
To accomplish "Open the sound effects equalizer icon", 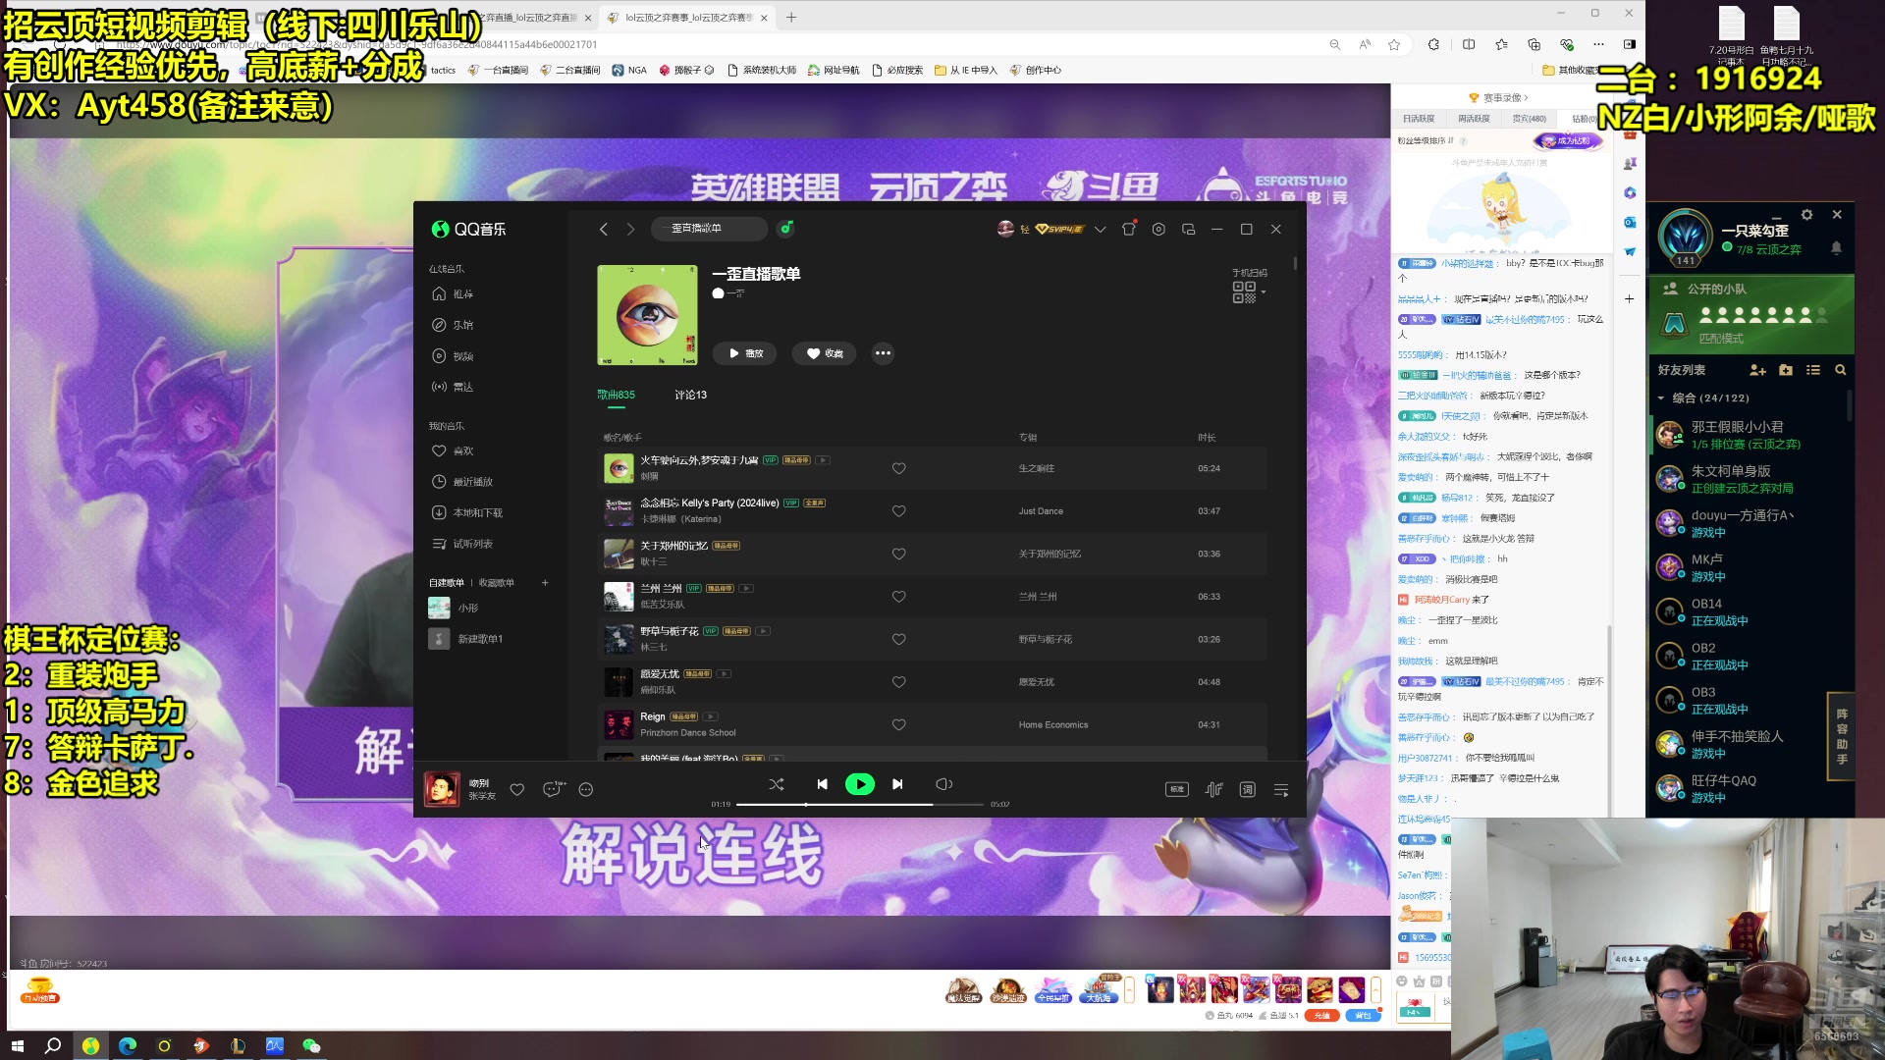I will point(1214,789).
